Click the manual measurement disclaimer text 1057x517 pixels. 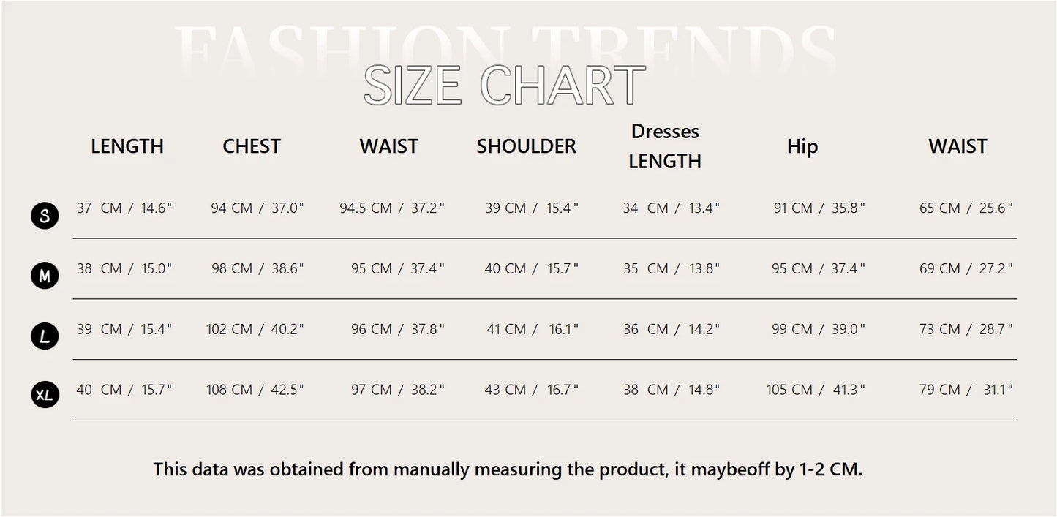(x=508, y=469)
